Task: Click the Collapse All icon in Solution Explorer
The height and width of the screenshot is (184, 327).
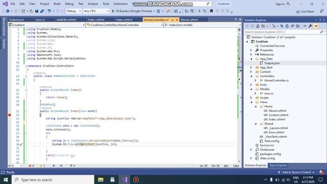Action: pyautogui.click(x=292, y=26)
